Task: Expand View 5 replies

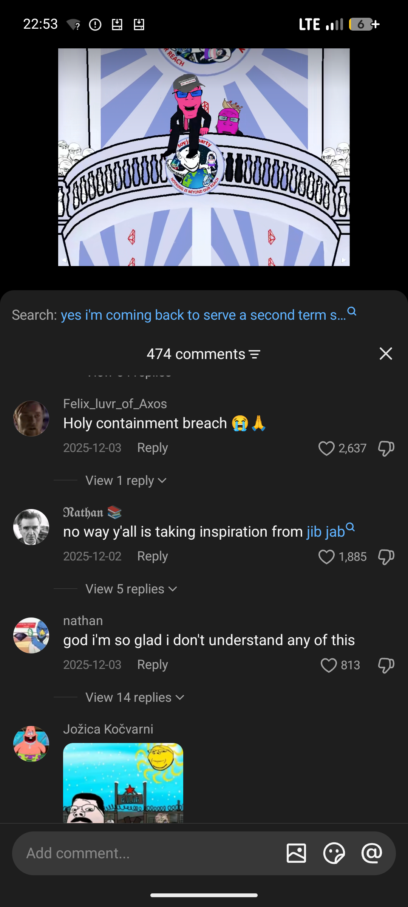Action: pyautogui.click(x=131, y=589)
